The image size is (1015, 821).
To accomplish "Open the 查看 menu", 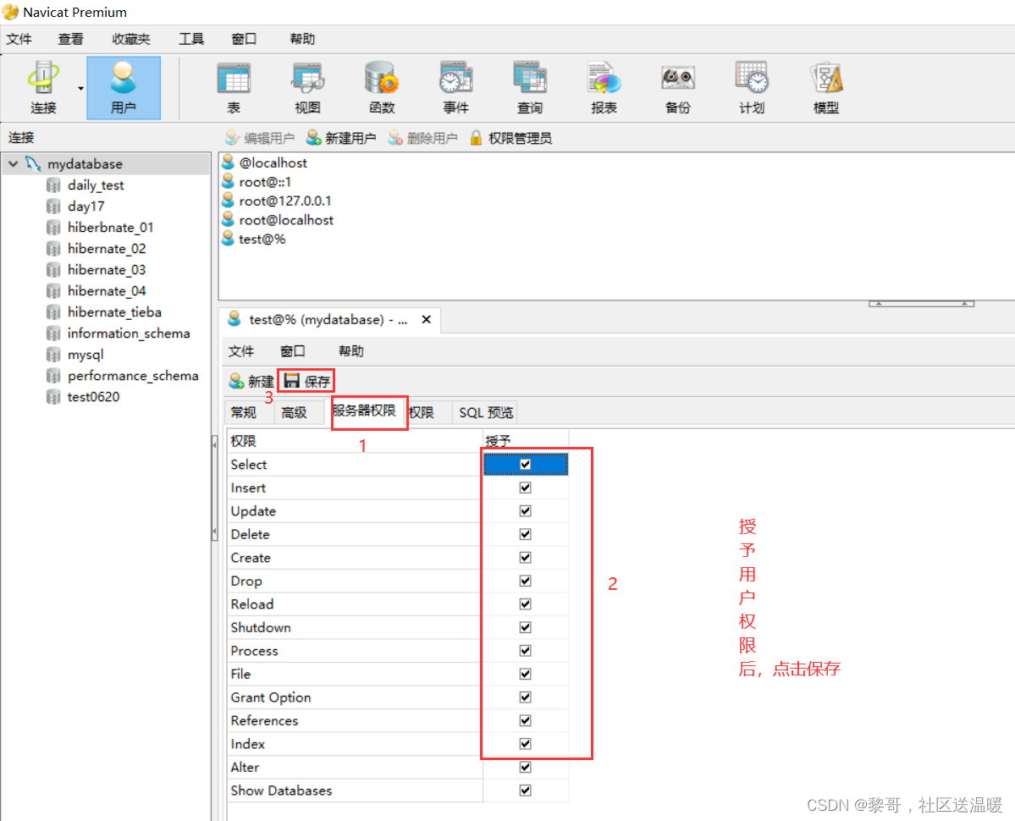I will (x=70, y=39).
